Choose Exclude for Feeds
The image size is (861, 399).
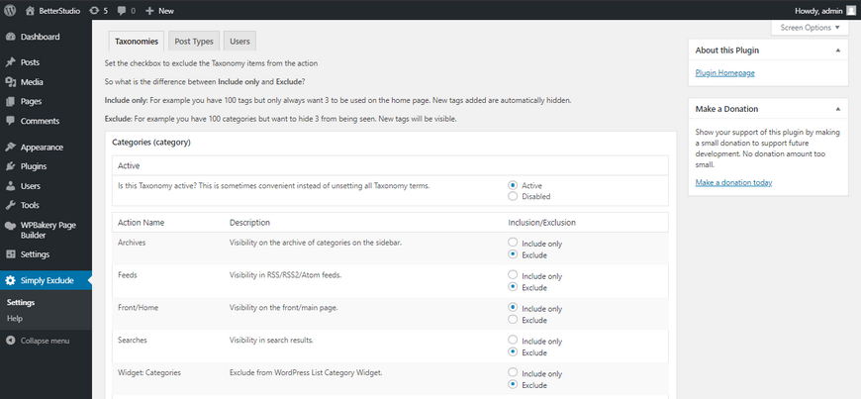point(513,286)
